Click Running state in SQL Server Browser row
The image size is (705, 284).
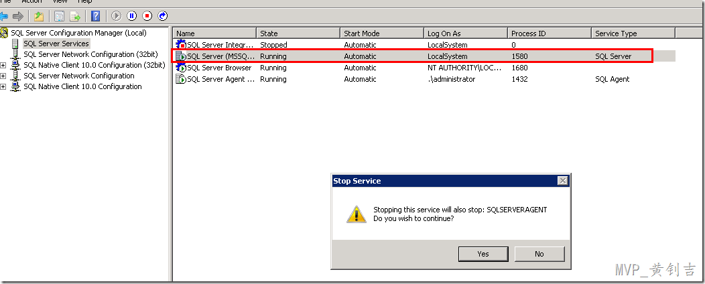(x=273, y=68)
